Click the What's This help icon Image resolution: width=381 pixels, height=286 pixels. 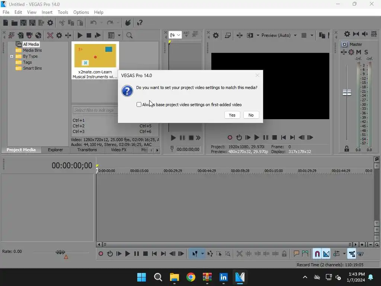(x=140, y=23)
